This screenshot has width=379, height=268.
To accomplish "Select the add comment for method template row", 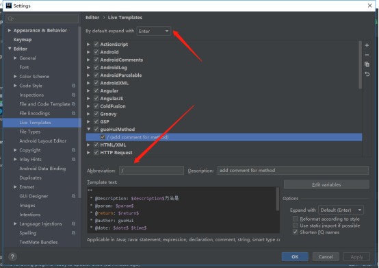I will click(224, 137).
